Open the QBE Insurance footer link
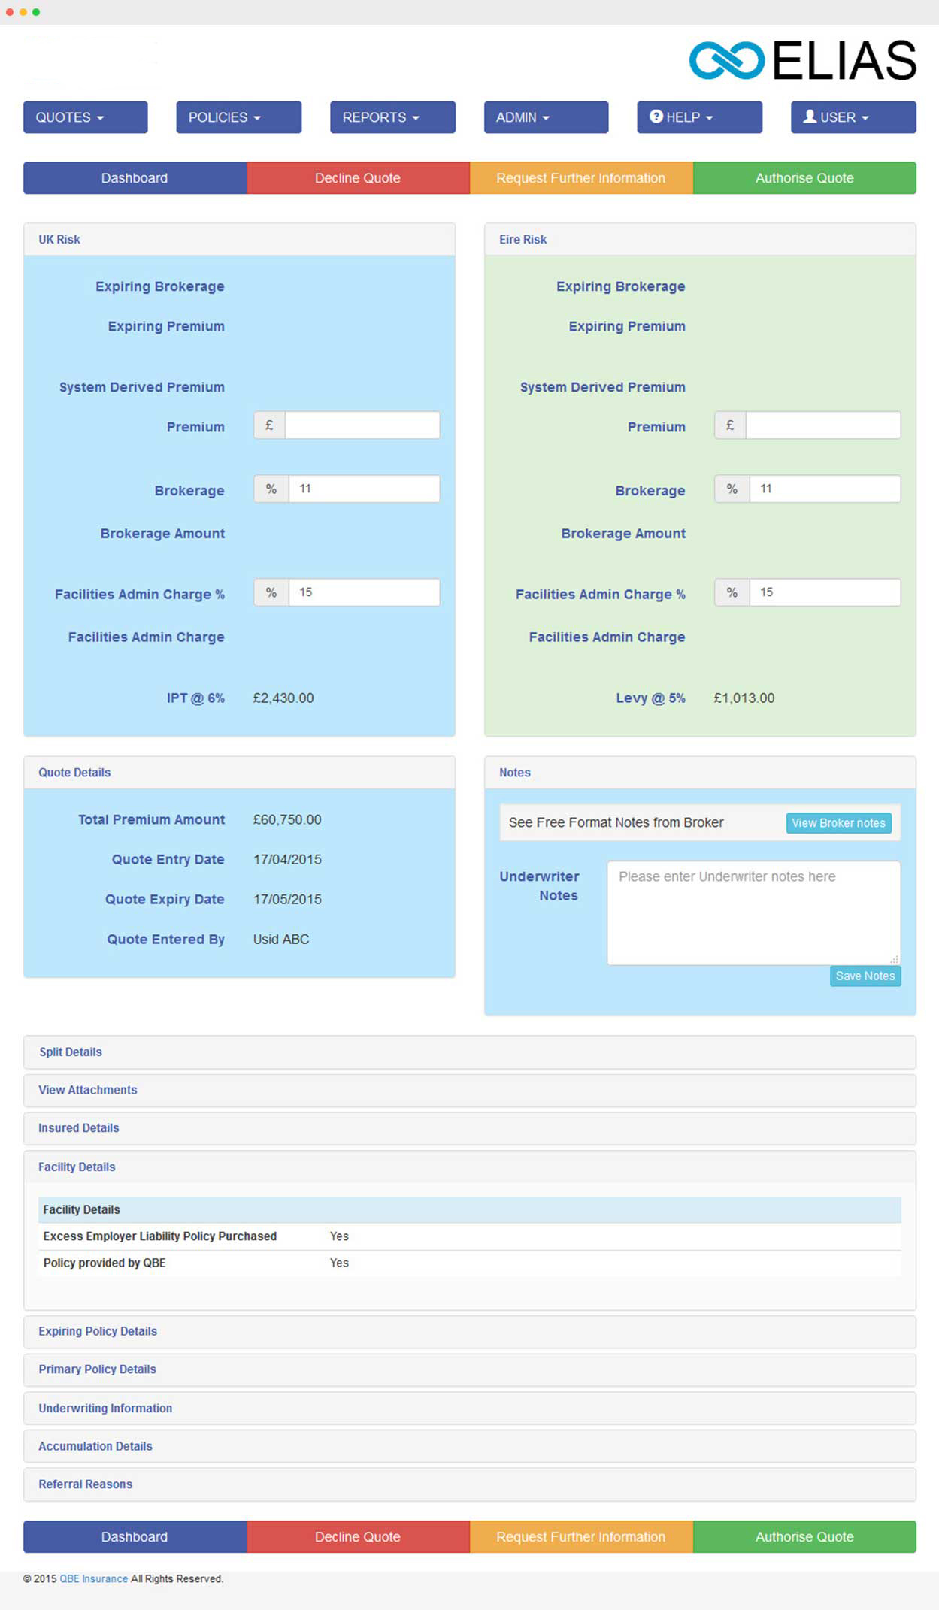 point(93,1579)
